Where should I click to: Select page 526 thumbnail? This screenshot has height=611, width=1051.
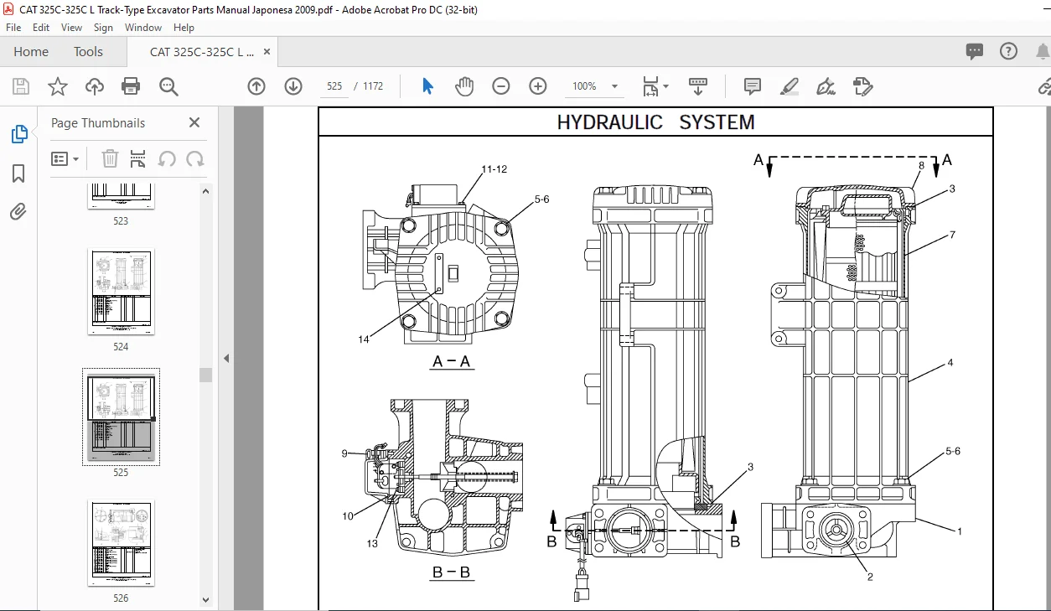(121, 544)
